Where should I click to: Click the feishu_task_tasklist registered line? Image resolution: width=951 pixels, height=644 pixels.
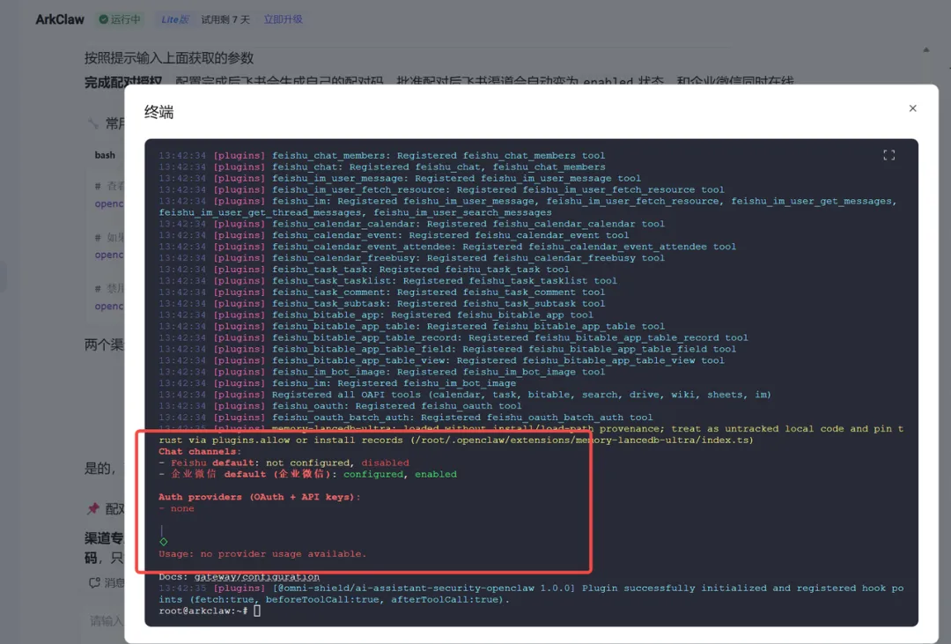pyautogui.click(x=388, y=280)
